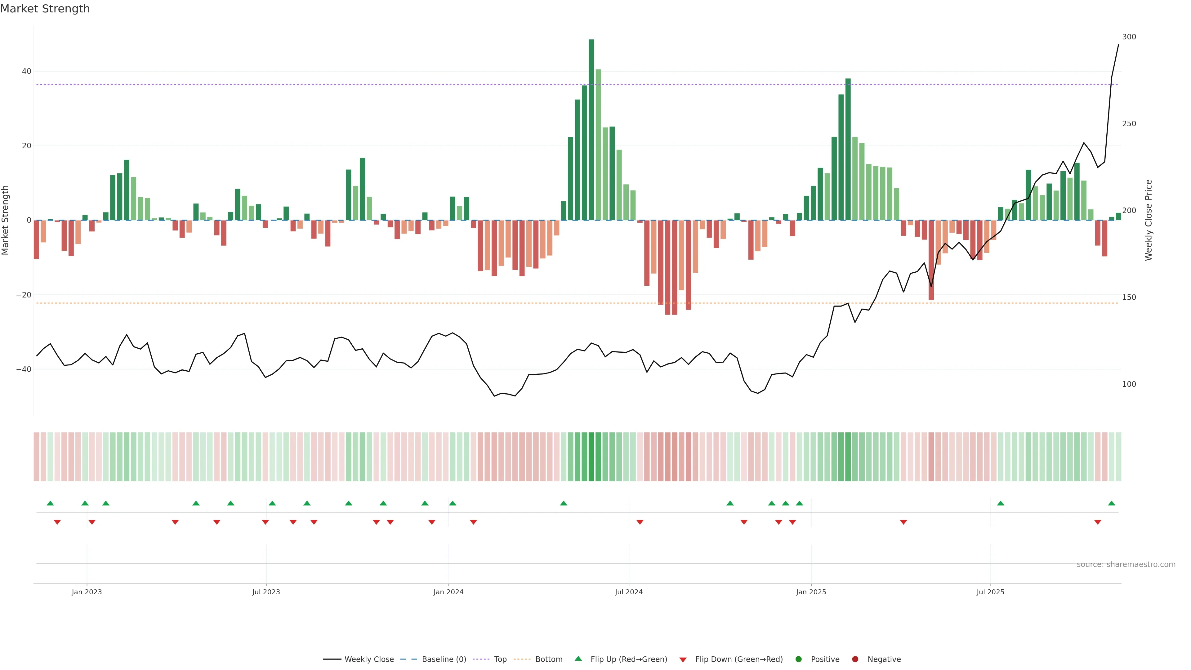Hide the Weekly Close series via legend label
This screenshot has height=670, width=1191.
pyautogui.click(x=369, y=659)
